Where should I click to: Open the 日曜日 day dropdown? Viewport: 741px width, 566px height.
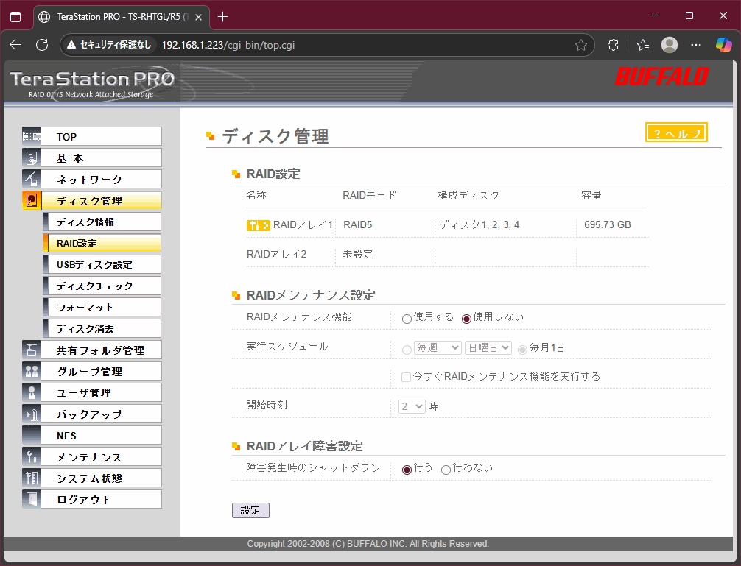pyautogui.click(x=488, y=348)
